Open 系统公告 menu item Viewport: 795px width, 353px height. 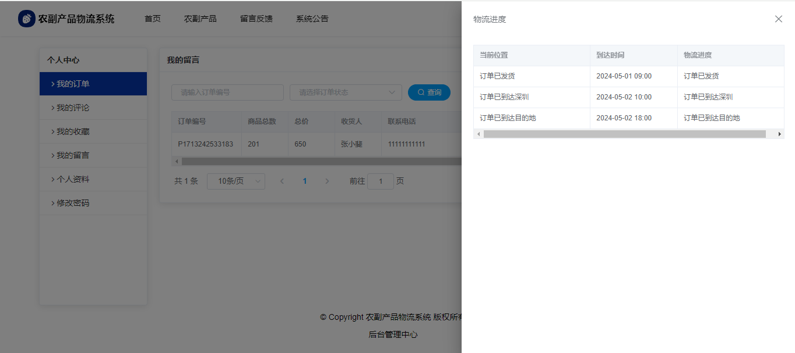312,19
